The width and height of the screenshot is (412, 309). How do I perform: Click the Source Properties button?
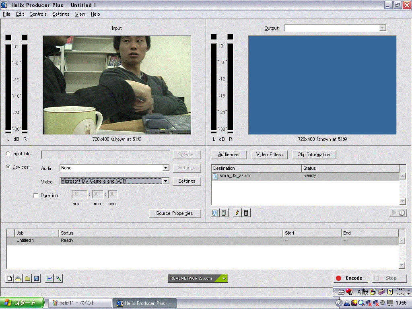pos(175,213)
